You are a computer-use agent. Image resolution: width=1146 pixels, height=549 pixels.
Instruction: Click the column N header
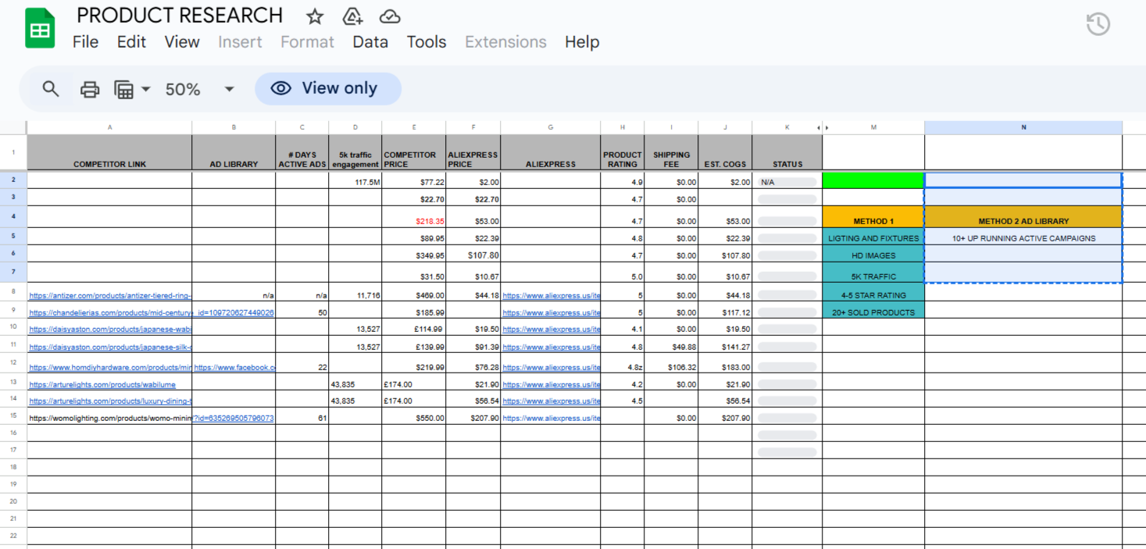[x=1023, y=127]
